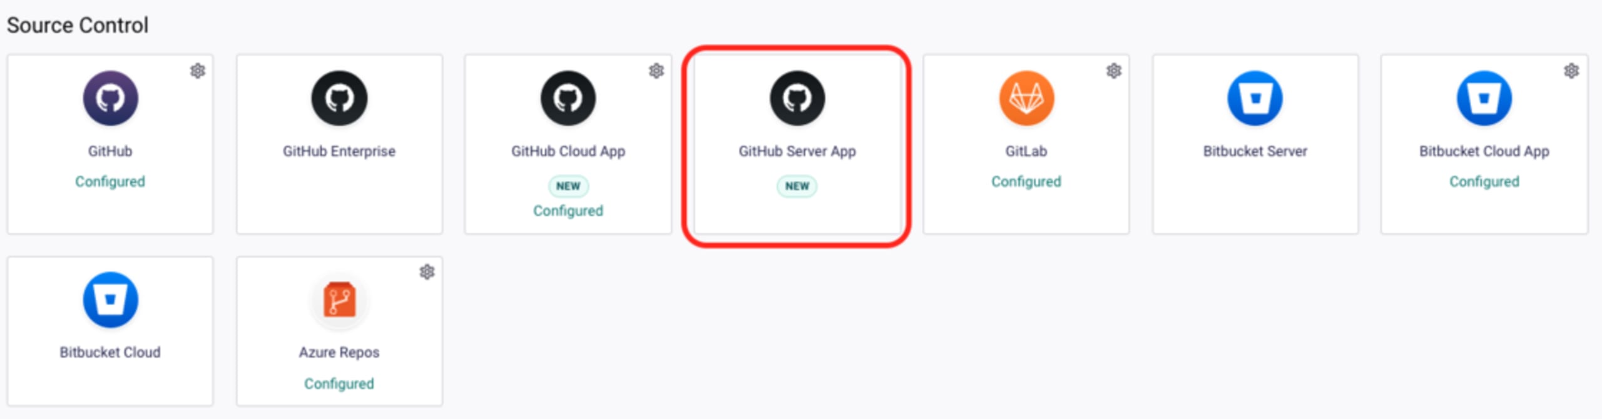The image size is (1602, 419).
Task: Open settings gear on GitHub Cloud App card
Action: (x=656, y=71)
